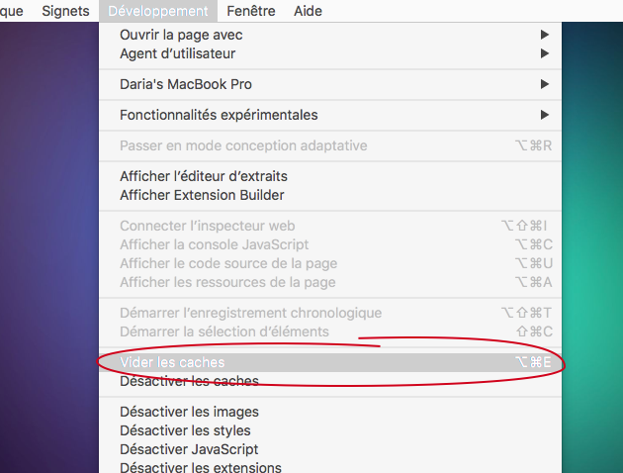Expand the "Fonctionnalités expérimentales" submenu

coord(219,115)
